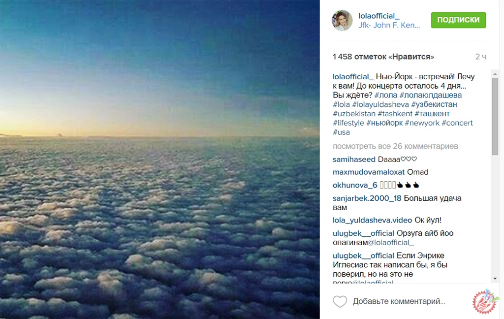Viewport: 504px width, 319px height.
Task: Open lolaofficial_ profile avatar
Action: click(342, 20)
